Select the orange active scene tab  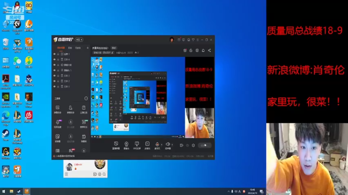61,48
